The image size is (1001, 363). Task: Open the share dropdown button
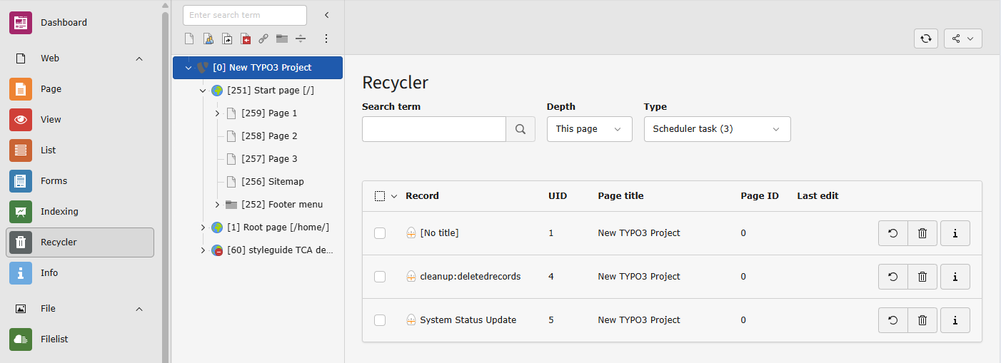pyautogui.click(x=962, y=39)
